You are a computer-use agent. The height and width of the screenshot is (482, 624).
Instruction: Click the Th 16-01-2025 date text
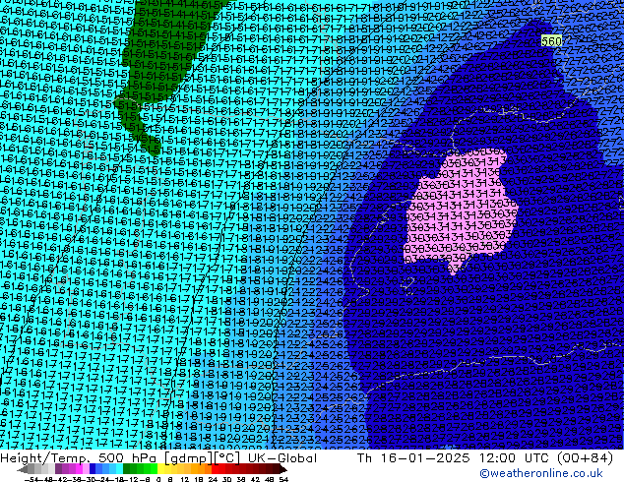click(413, 458)
